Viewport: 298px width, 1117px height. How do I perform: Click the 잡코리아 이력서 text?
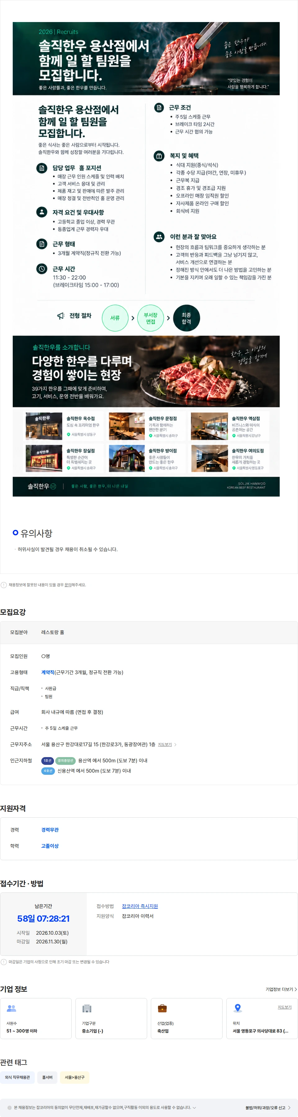[138, 916]
